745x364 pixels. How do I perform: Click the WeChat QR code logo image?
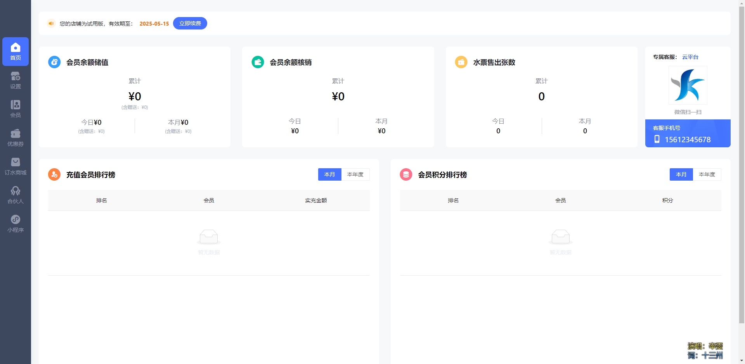coord(688,85)
